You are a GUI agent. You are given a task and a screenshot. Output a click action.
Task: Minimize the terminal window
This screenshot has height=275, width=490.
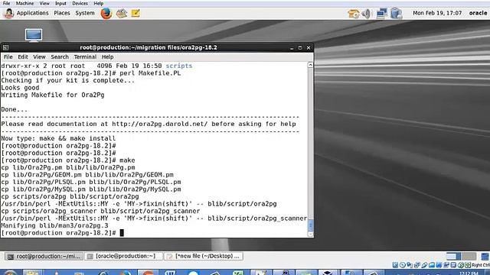click(x=292, y=48)
